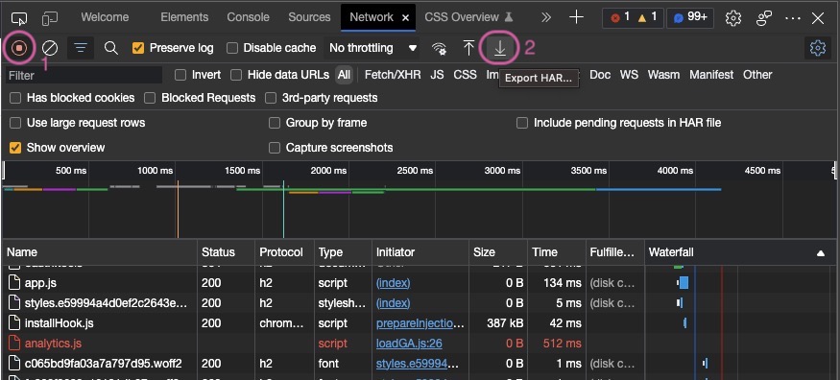Open network search magnifier icon
Image resolution: width=840 pixels, height=380 pixels.
111,48
